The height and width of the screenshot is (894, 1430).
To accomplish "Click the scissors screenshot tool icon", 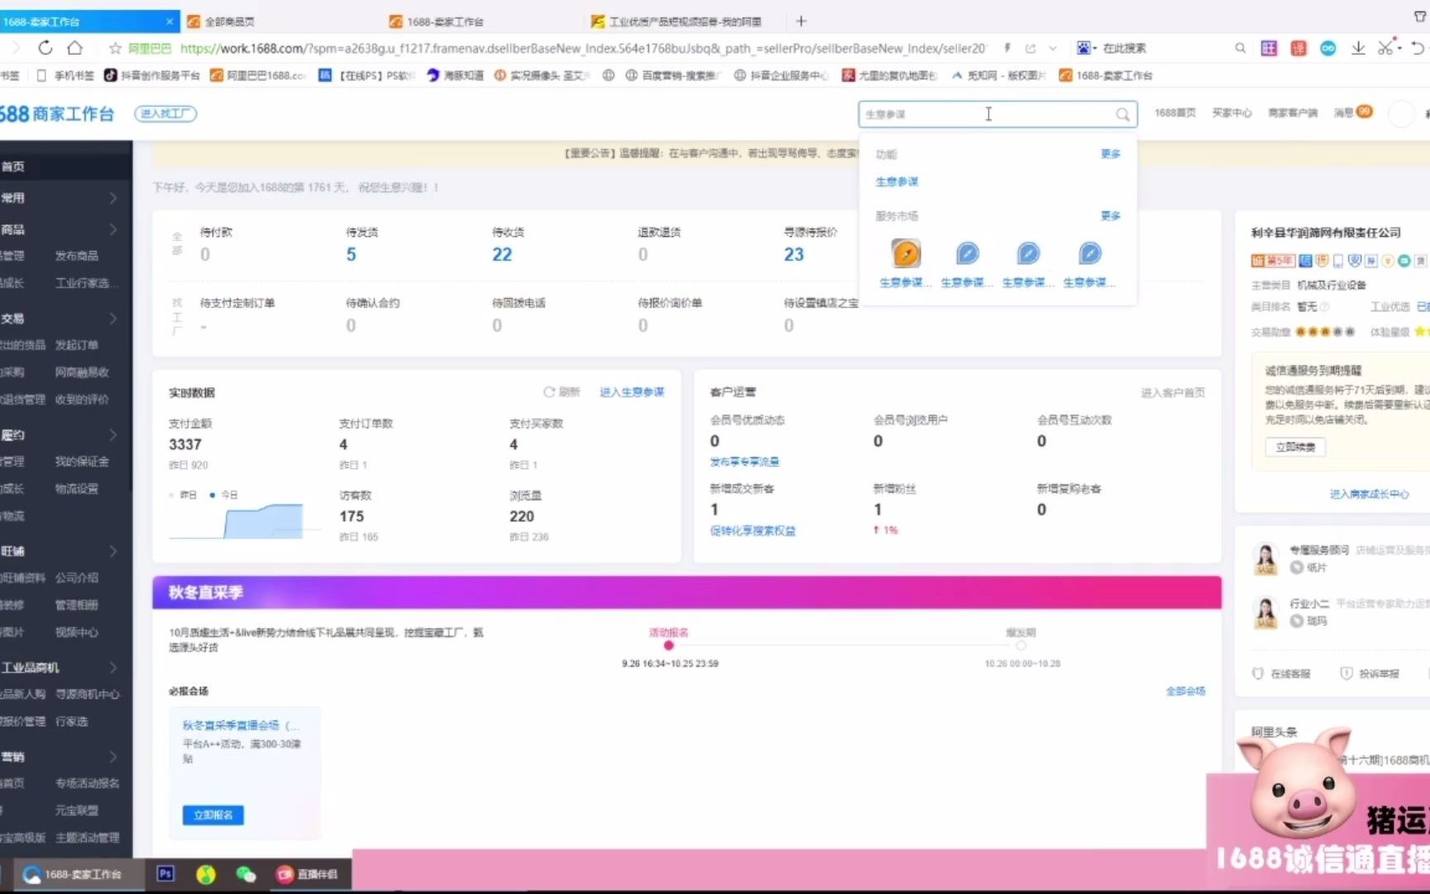I will pos(1385,47).
